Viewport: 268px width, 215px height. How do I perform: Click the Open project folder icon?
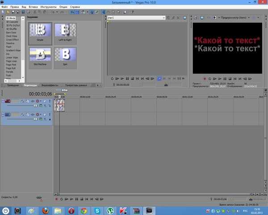tap(8, 12)
